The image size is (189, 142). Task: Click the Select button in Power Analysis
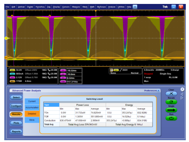[x=16, y=97]
